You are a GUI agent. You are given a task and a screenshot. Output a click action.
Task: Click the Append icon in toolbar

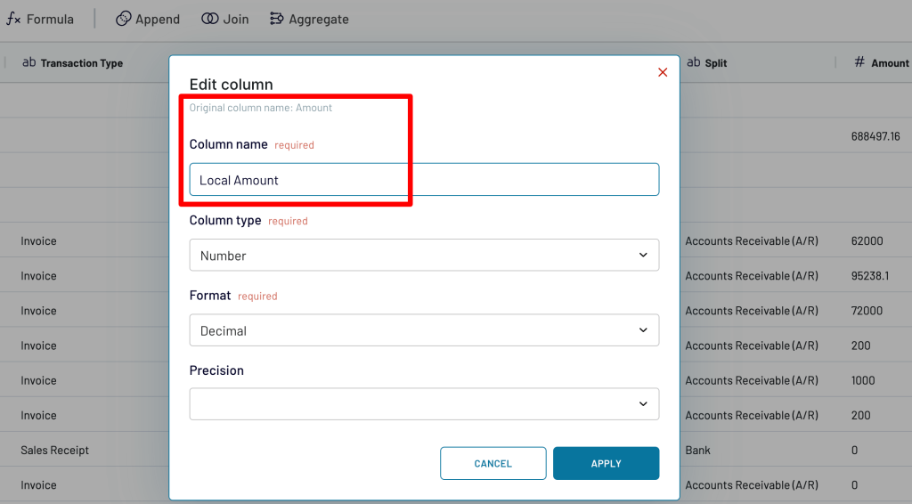click(123, 19)
